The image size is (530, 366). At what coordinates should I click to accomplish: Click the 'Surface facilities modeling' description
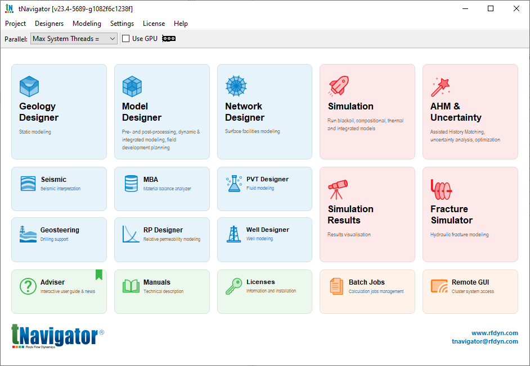click(x=253, y=131)
